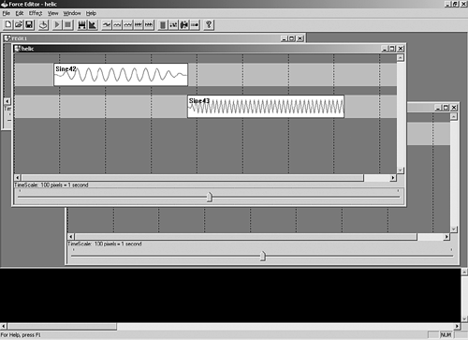Click the last of five waveform icons
The width and height of the screenshot is (468, 340).
point(149,24)
